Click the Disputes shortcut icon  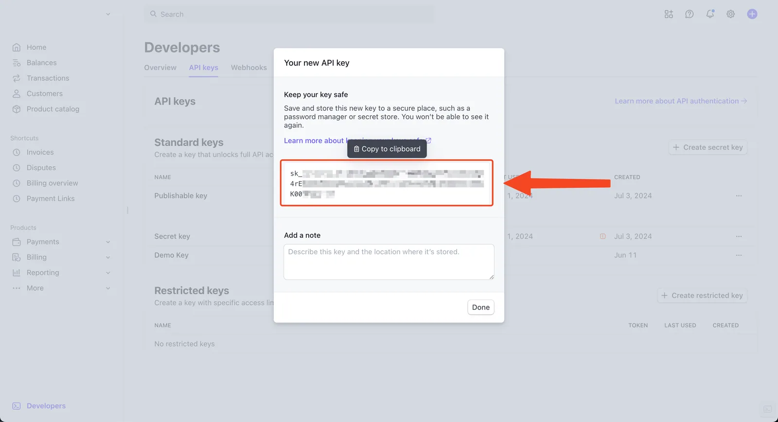(17, 168)
